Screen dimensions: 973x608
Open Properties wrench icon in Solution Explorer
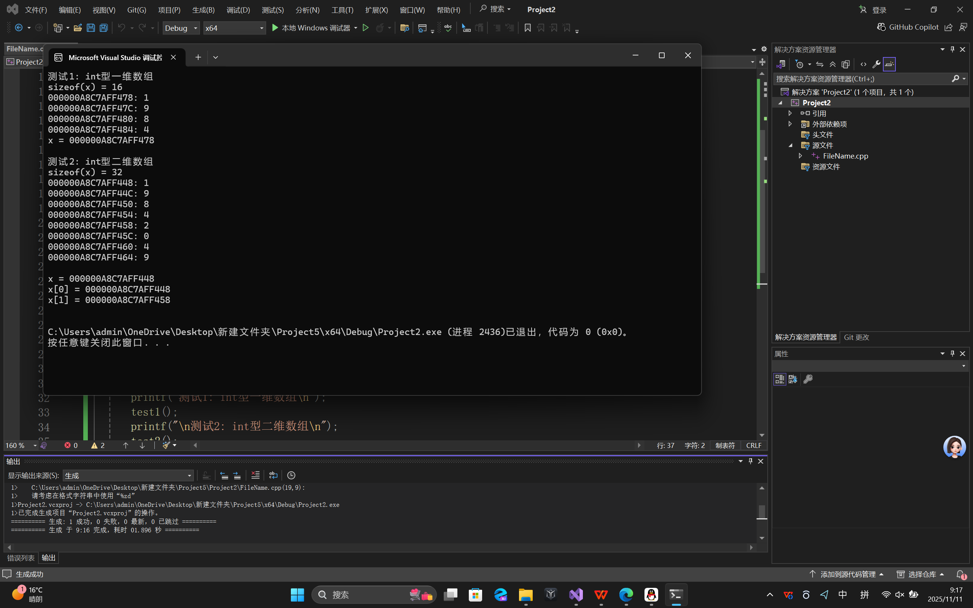point(876,64)
